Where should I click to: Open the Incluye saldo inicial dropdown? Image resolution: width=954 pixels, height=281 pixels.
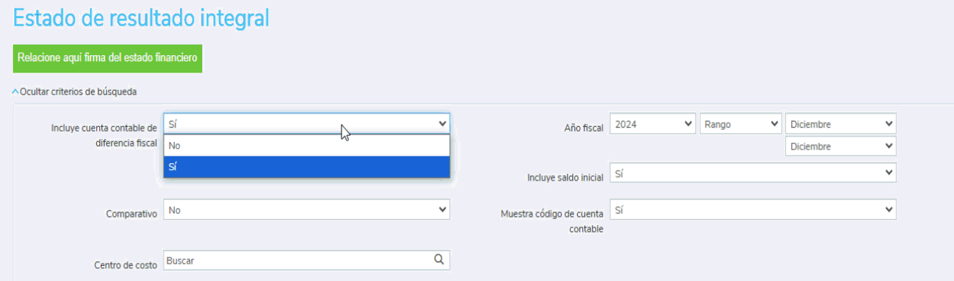pos(753,174)
